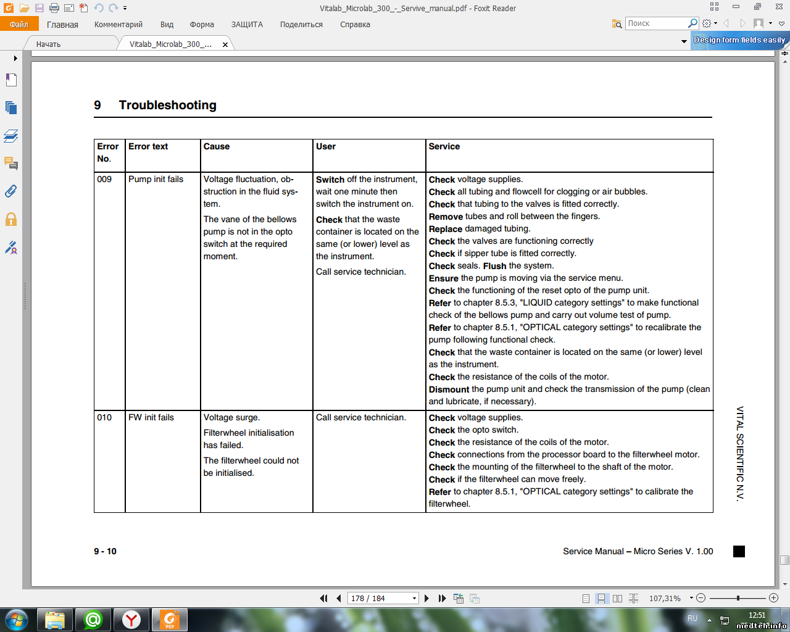The width and height of the screenshot is (790, 632).
Task: Open the page number dropdown
Action: point(414,598)
